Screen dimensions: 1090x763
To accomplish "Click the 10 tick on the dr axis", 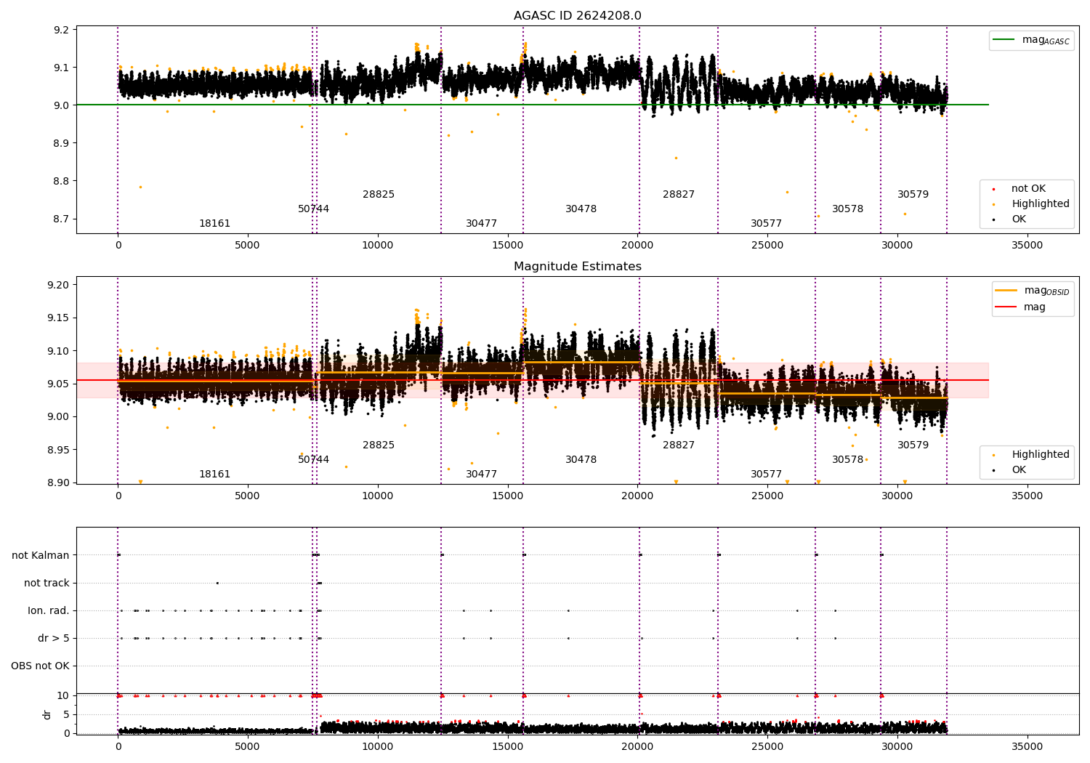I will [63, 695].
